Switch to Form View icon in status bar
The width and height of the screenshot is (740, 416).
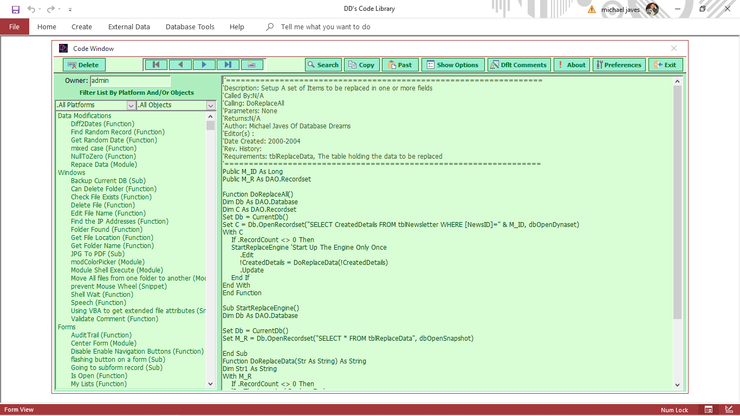point(708,409)
